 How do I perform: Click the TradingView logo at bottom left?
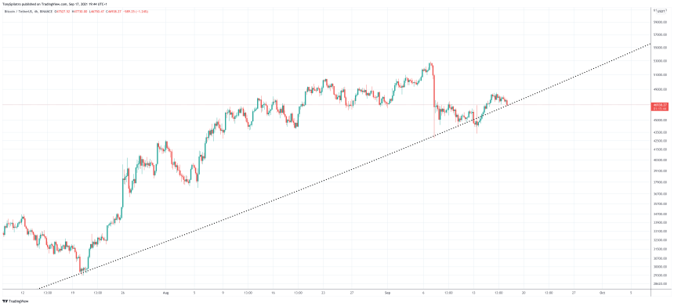(x=13, y=301)
